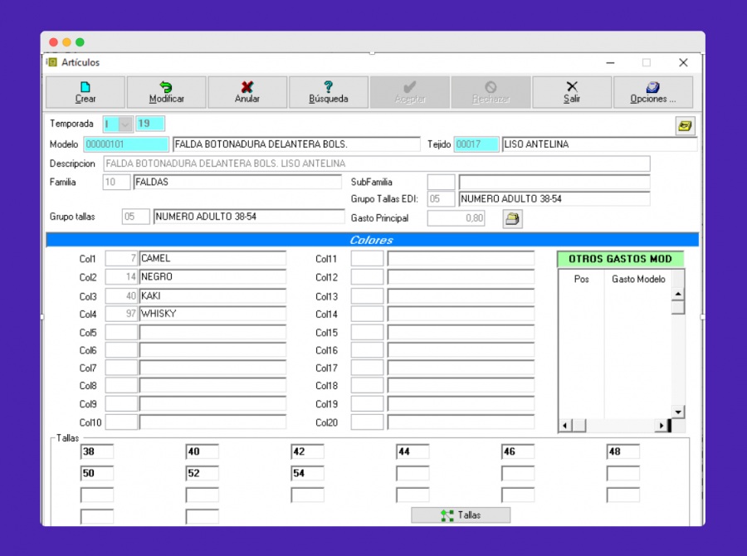
Task: Click the folder icon next to Gasto Principal
Action: pyautogui.click(x=512, y=219)
